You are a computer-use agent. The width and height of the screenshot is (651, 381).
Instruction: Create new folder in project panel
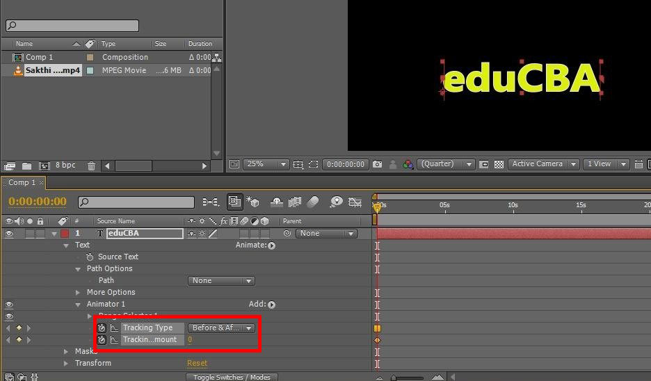pos(27,166)
